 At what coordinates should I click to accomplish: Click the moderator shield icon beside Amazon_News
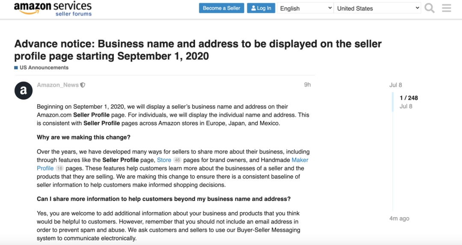pyautogui.click(x=83, y=85)
